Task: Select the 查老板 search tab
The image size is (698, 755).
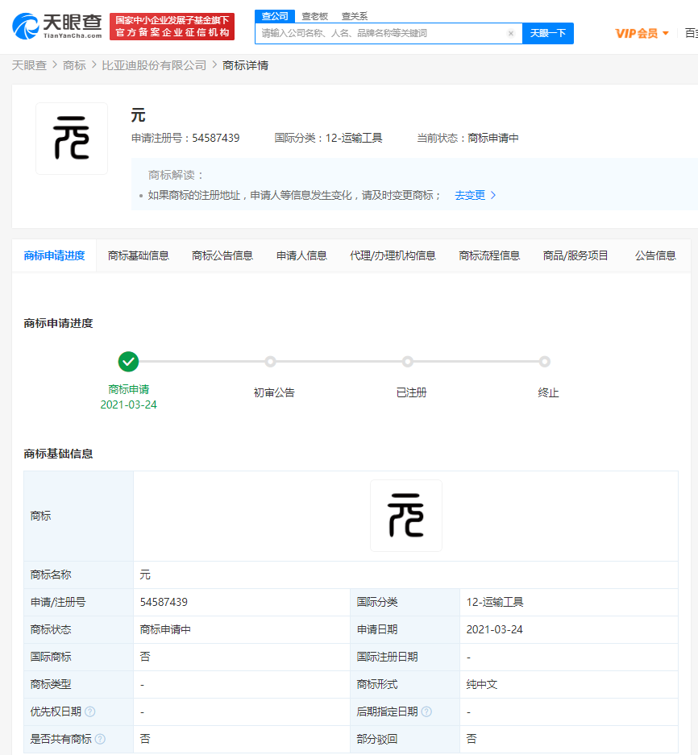Action: (x=314, y=16)
